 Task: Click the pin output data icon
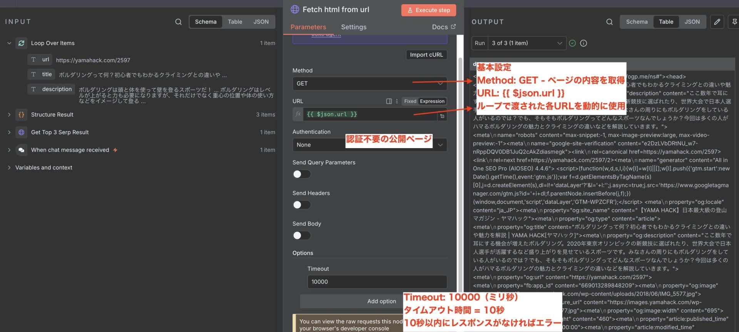(734, 22)
